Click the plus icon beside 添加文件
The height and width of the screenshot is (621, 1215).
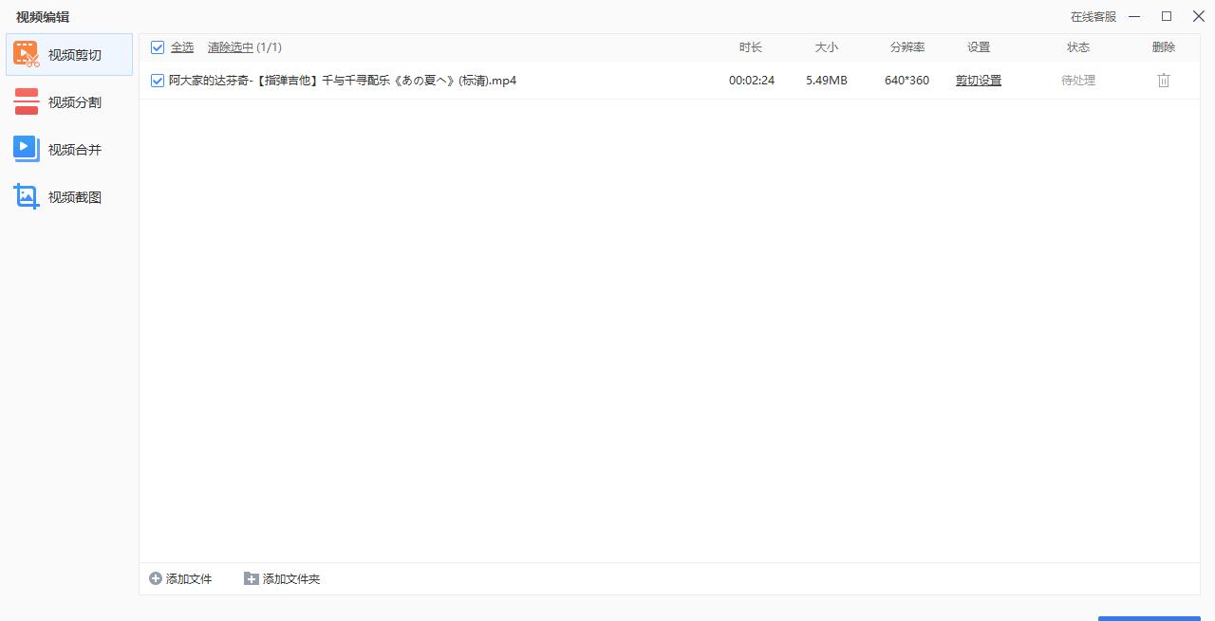coord(156,578)
